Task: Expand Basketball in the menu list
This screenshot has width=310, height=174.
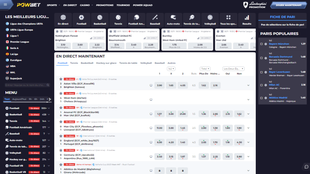Action: [x=49, y=114]
